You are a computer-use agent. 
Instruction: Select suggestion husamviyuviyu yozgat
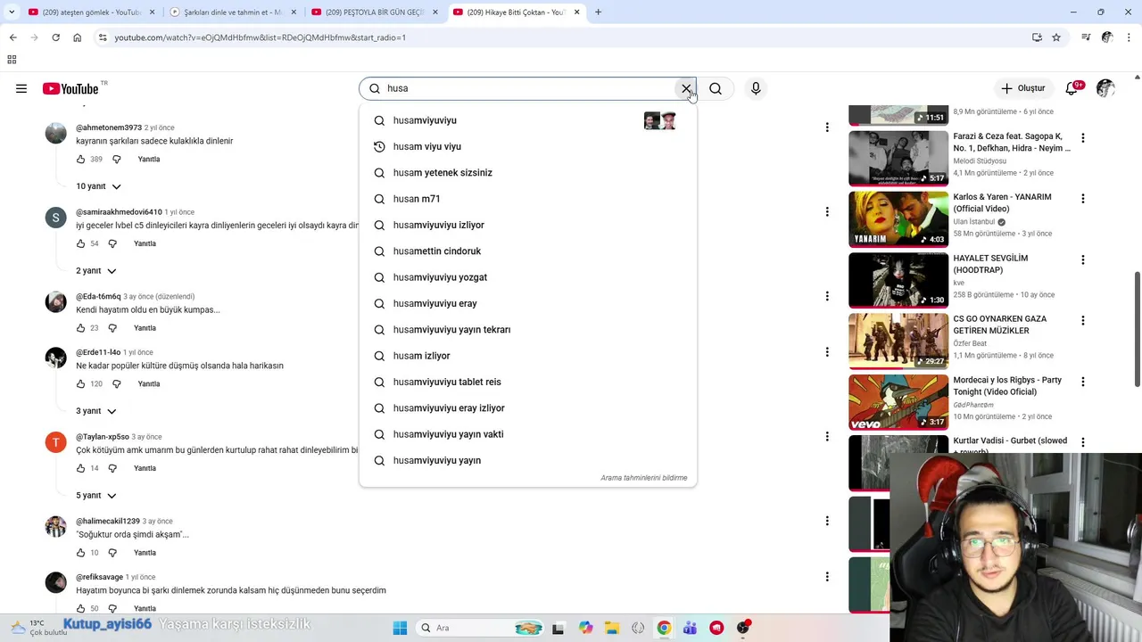pos(527,277)
